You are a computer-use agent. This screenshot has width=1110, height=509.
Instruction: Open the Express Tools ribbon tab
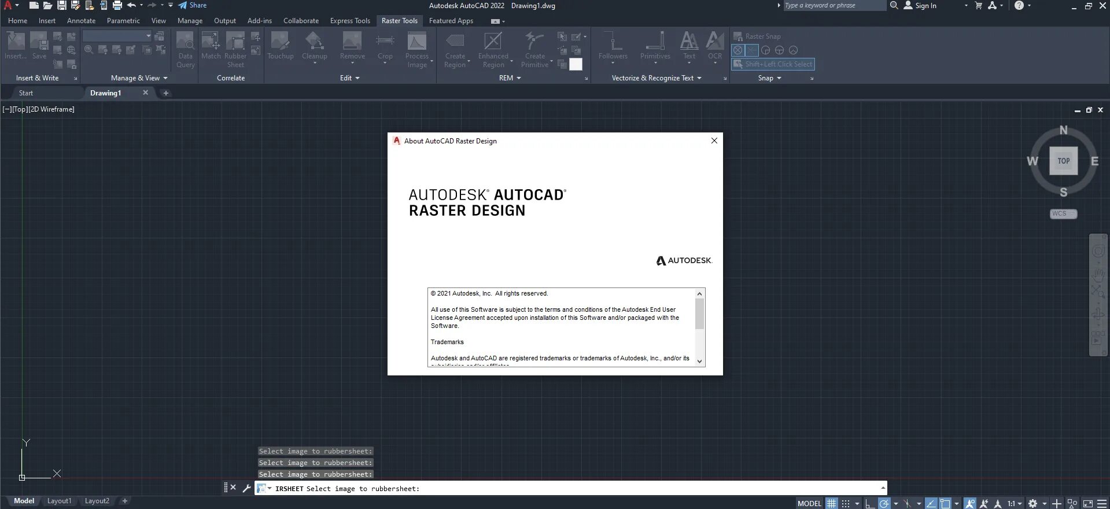(350, 20)
